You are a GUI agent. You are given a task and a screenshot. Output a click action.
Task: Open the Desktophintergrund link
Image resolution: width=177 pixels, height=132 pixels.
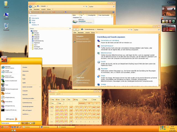coord(107,46)
